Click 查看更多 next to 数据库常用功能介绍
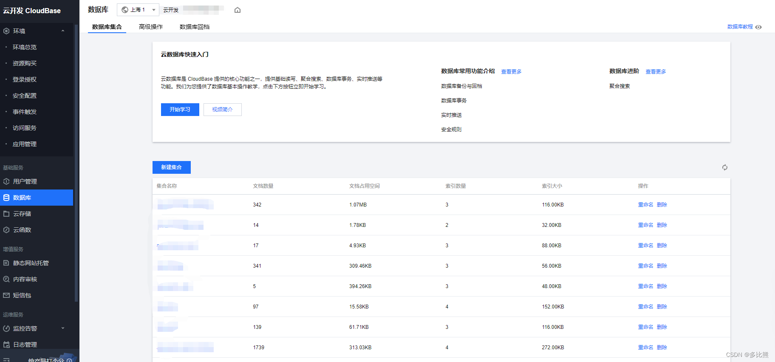Image resolution: width=775 pixels, height=362 pixels. 512,72
